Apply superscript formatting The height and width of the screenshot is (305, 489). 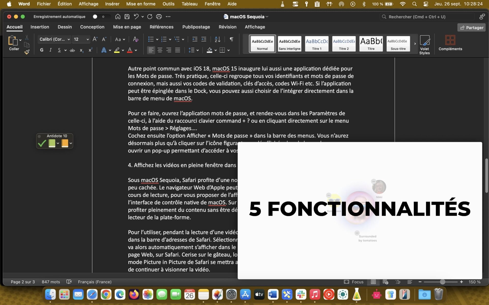pyautogui.click(x=90, y=50)
